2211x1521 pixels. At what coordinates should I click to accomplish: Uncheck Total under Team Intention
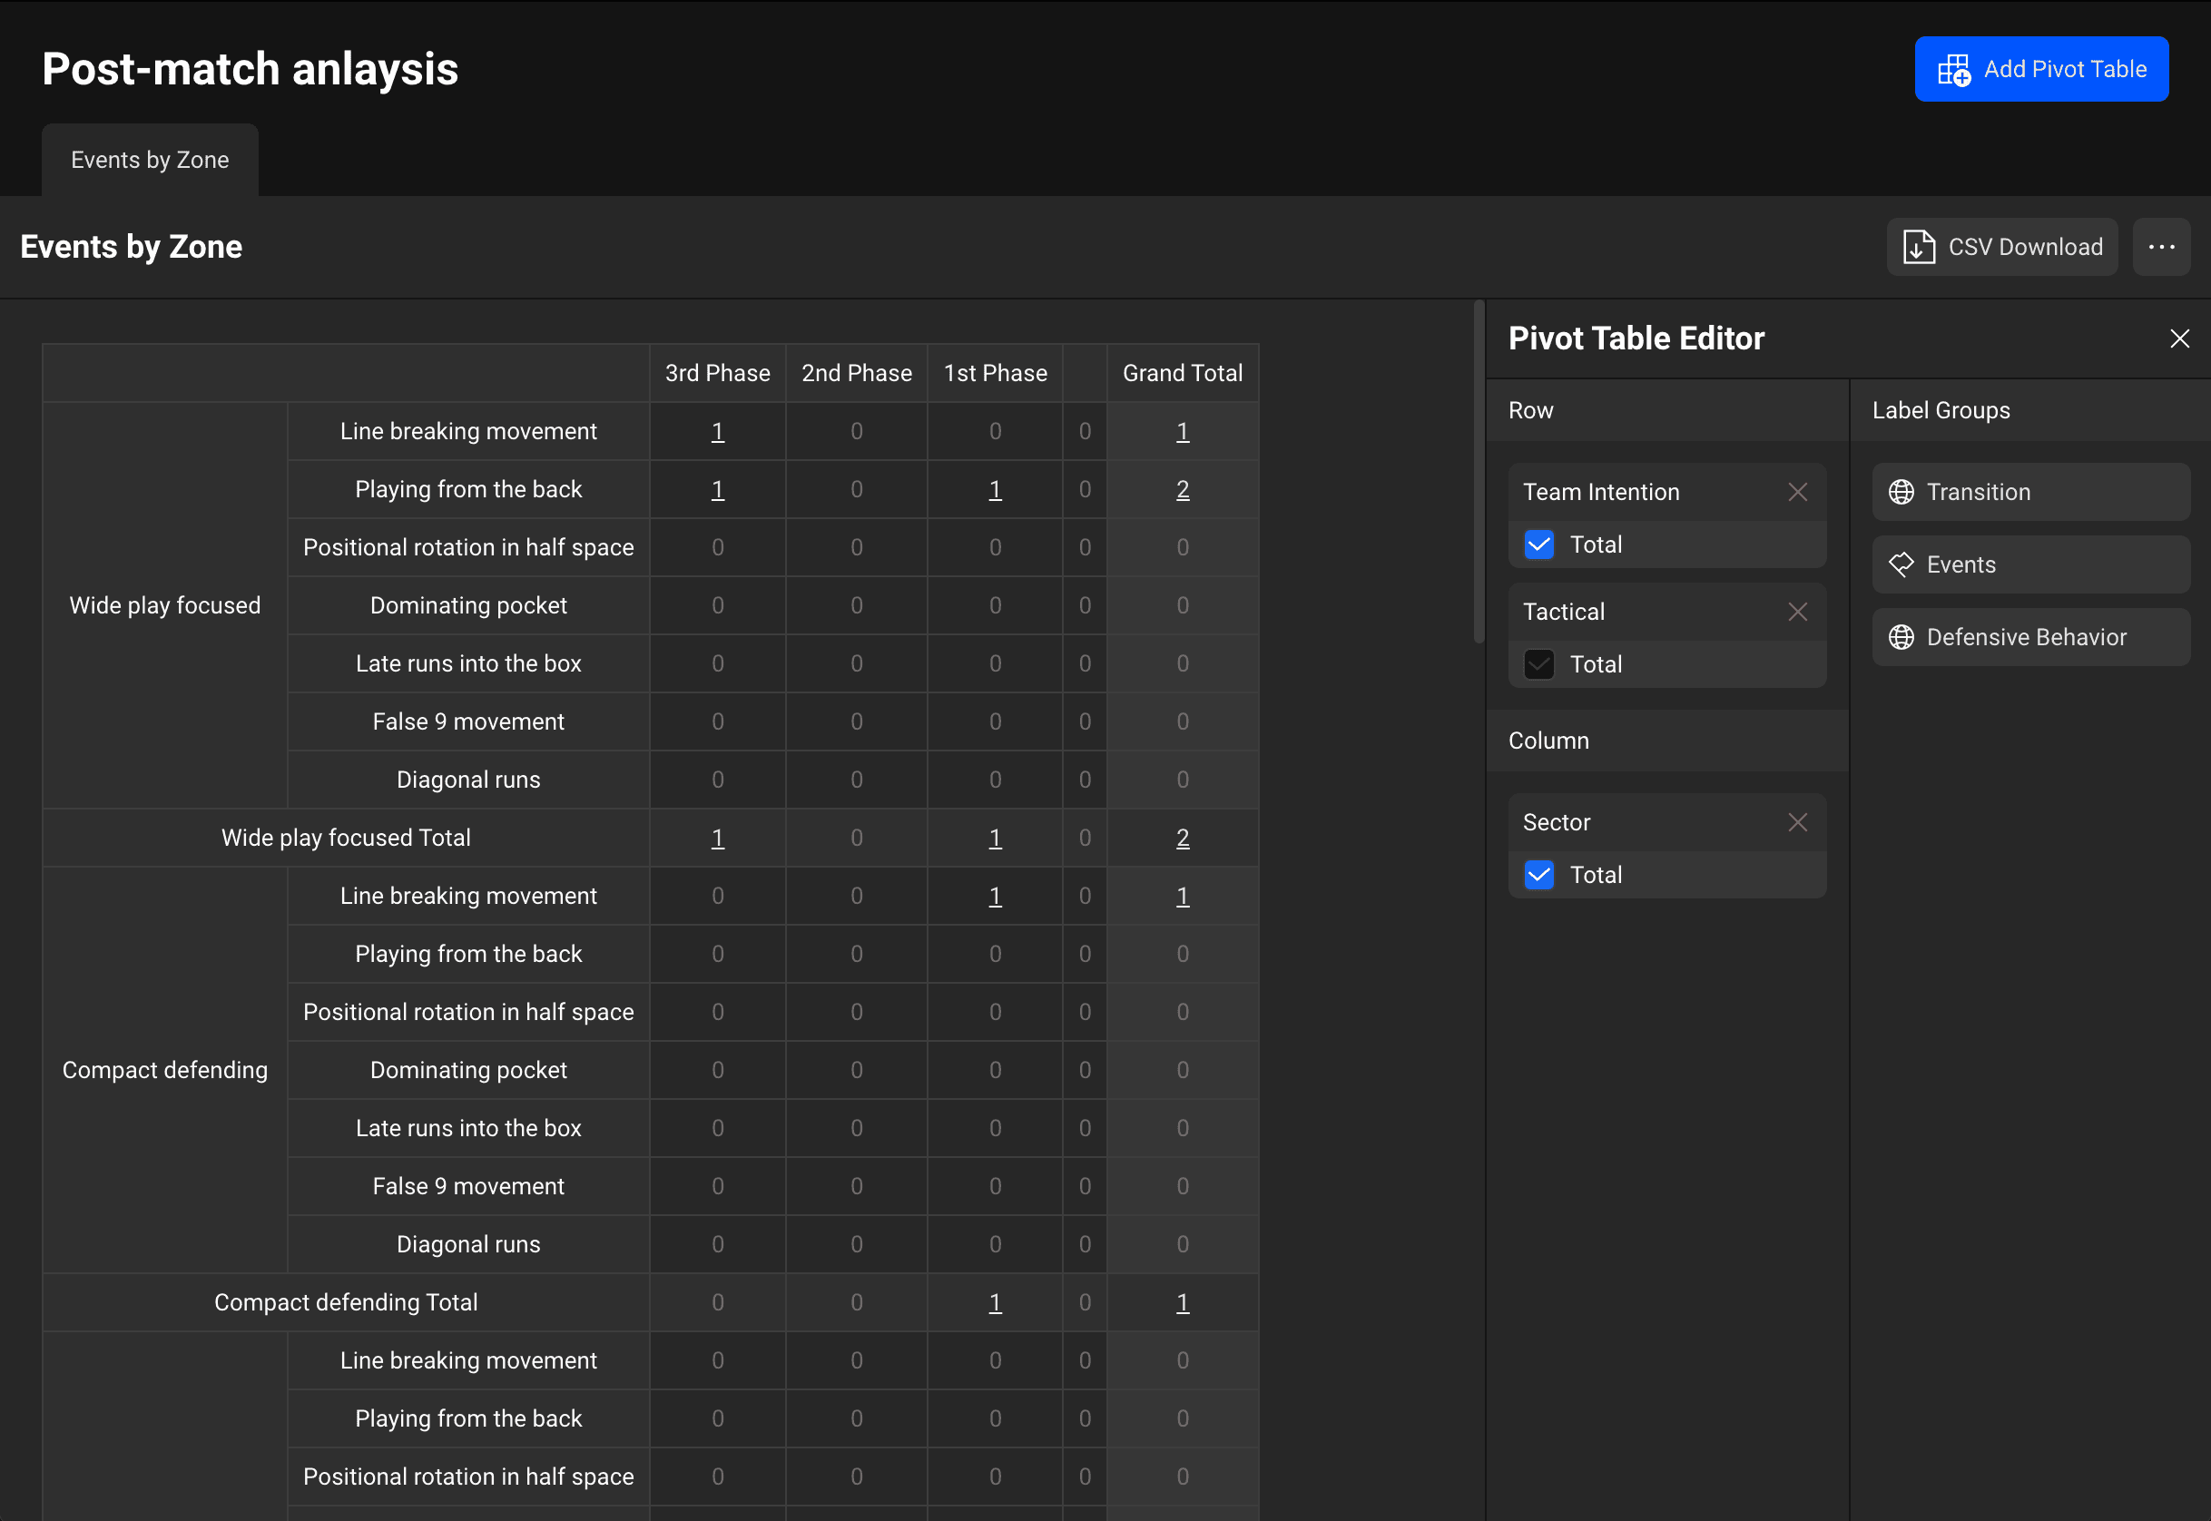[x=1538, y=545]
